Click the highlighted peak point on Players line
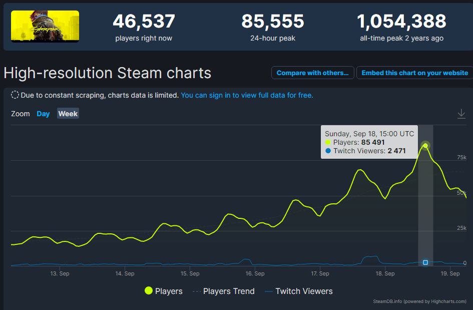 [x=425, y=146]
